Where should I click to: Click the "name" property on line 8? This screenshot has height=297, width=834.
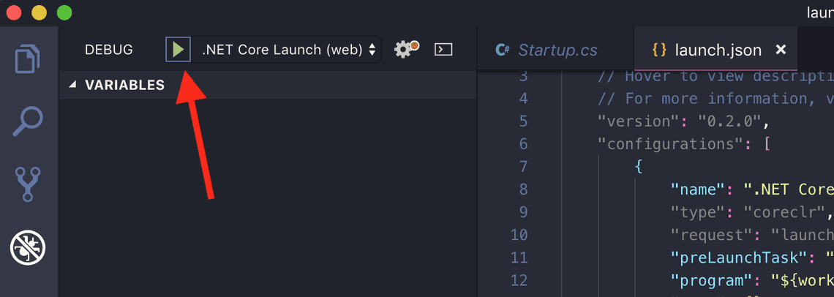click(698, 189)
